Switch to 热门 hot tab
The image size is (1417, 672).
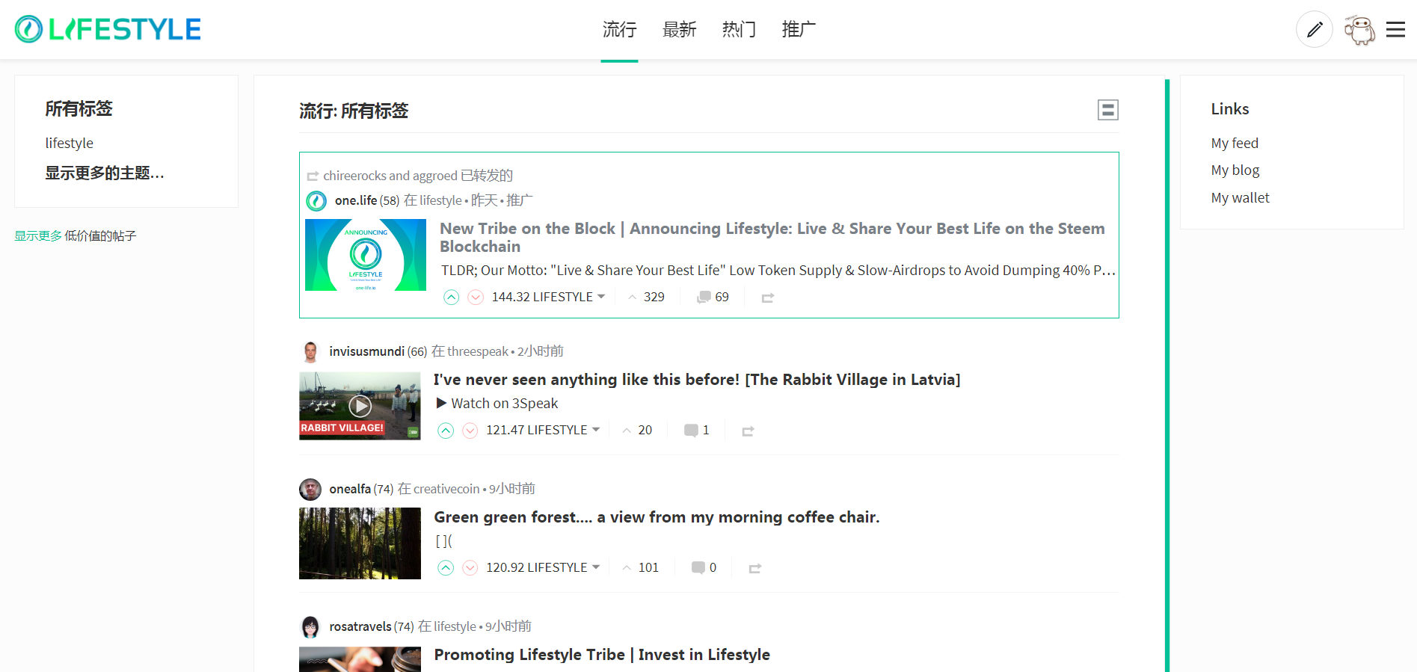(x=739, y=30)
